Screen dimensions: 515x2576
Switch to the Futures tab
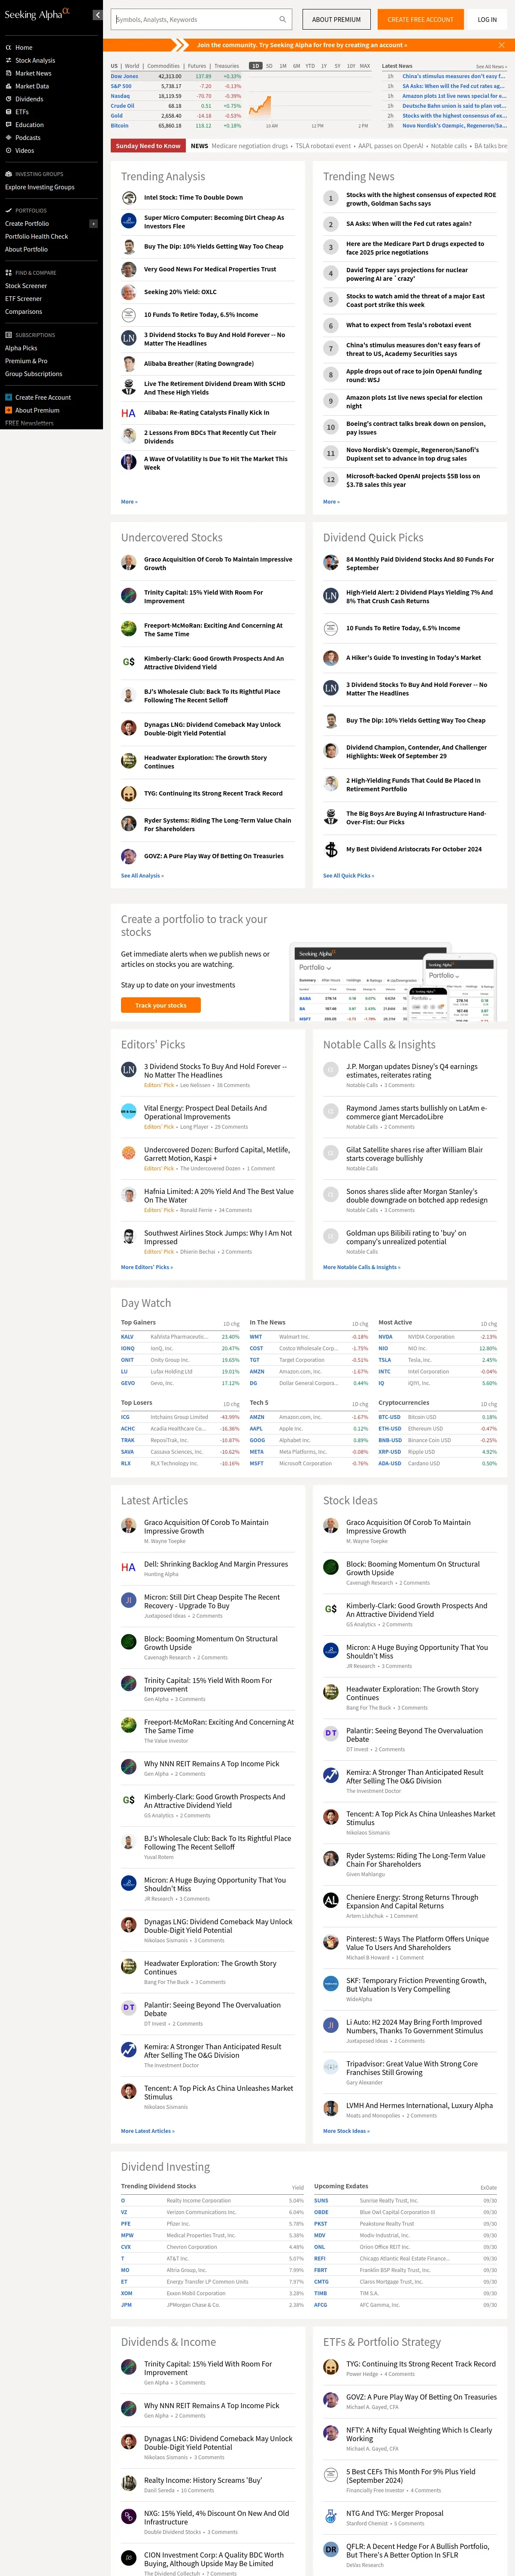click(197, 66)
